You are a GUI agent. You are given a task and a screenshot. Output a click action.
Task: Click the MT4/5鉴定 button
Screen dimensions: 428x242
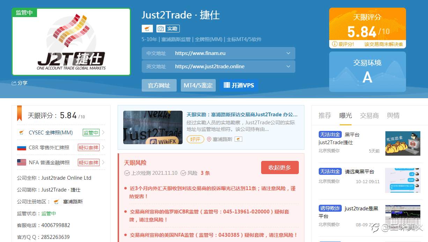[198, 85]
